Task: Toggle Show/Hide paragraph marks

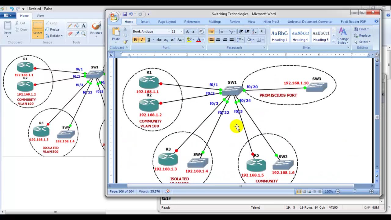Action: 262,31
